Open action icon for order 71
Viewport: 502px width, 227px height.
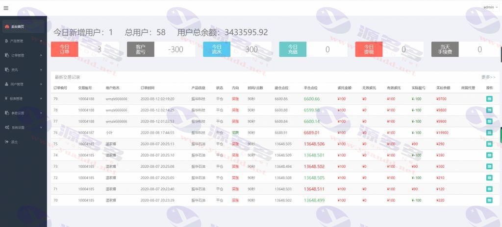489,189
